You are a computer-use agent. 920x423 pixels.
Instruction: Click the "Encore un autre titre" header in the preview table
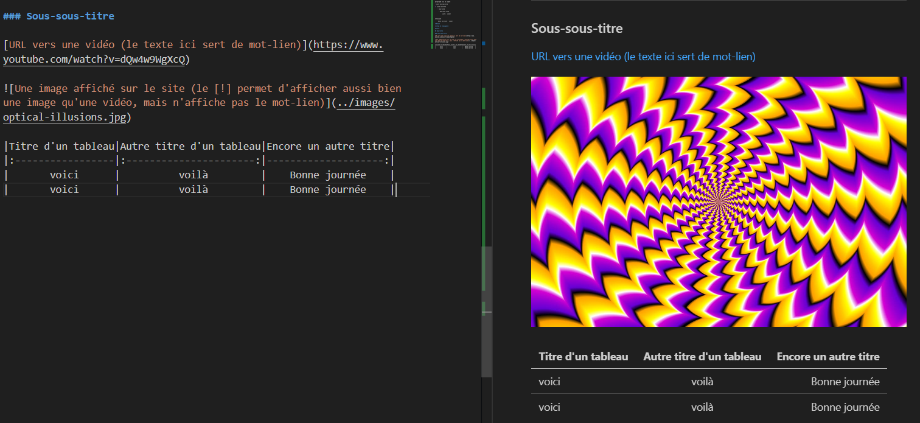(x=828, y=357)
